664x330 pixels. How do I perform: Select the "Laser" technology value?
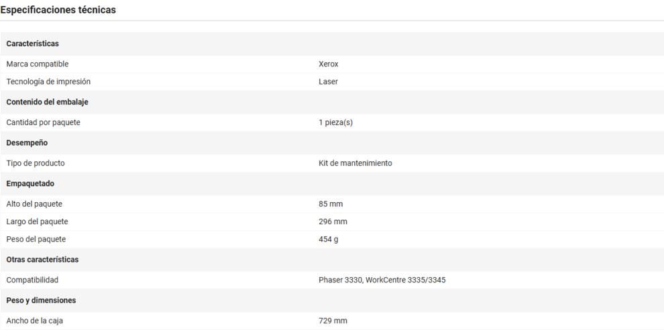[x=328, y=82]
